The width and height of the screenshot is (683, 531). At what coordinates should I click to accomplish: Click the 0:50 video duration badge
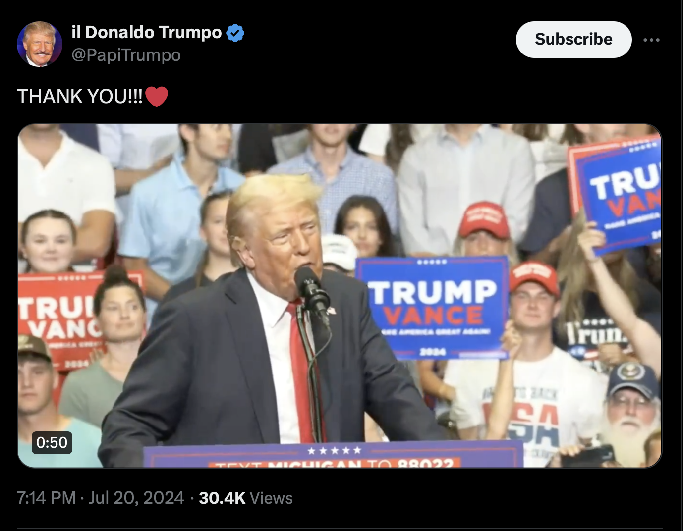52,442
